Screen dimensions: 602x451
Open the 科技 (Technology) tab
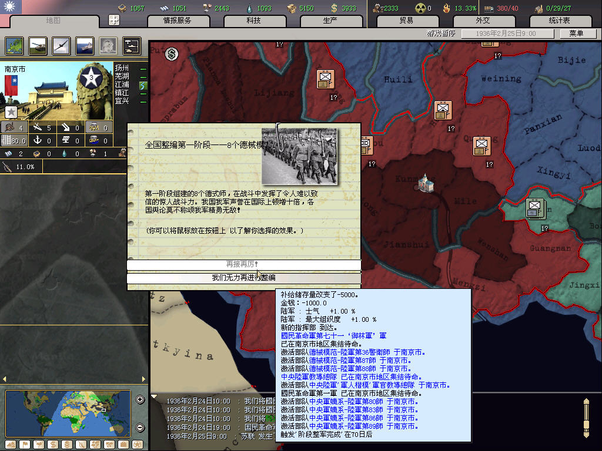pyautogui.click(x=253, y=21)
